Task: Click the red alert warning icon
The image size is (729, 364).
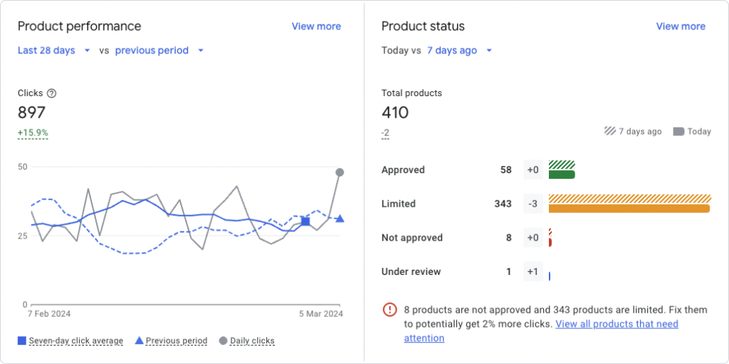Action: (390, 310)
